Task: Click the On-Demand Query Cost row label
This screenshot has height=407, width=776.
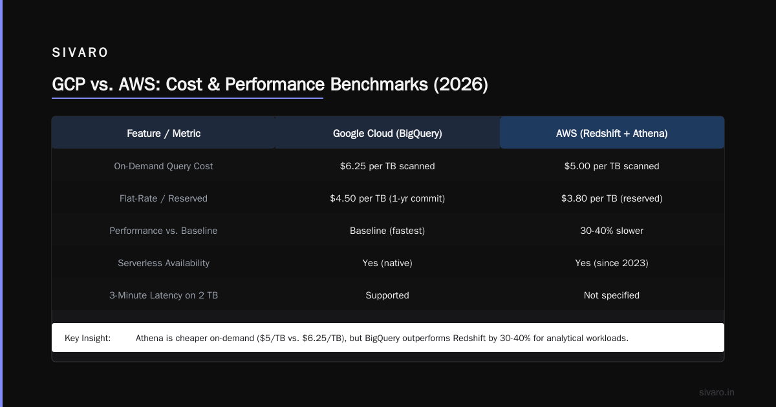Action: coord(164,166)
